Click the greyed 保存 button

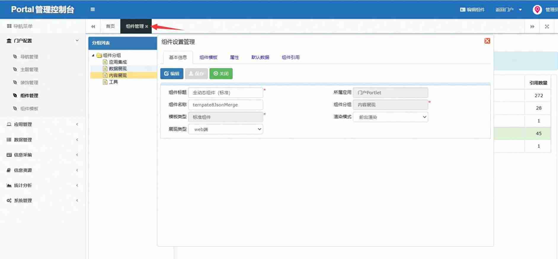[196, 73]
